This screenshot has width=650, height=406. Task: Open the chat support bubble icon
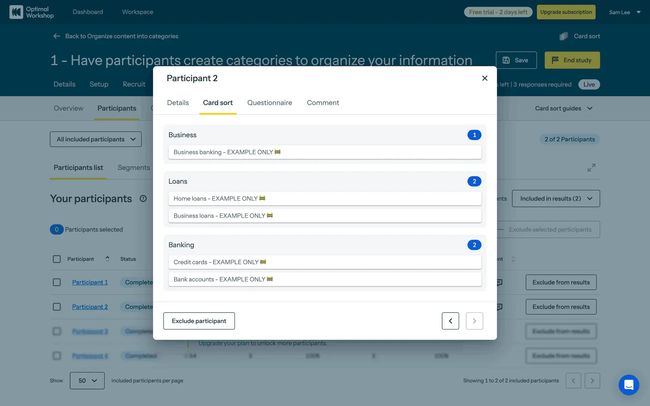point(629,385)
